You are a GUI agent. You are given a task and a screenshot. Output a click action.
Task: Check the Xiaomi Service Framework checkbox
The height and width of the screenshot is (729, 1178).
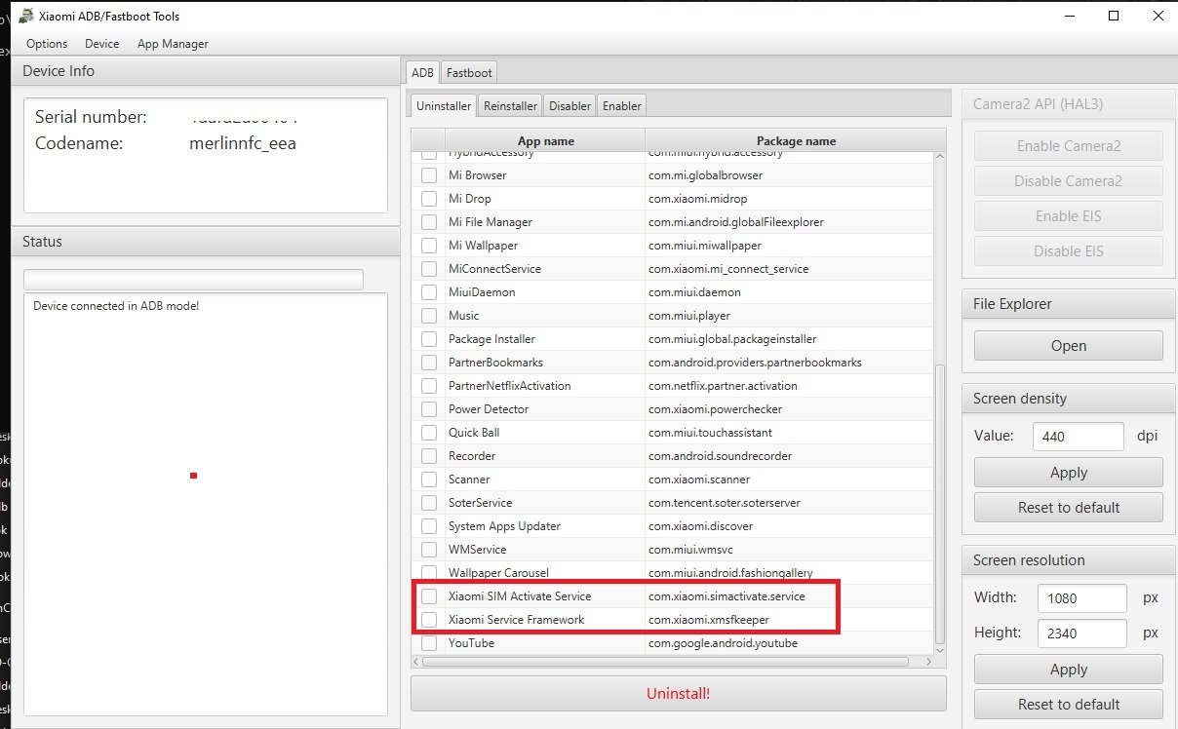429,620
